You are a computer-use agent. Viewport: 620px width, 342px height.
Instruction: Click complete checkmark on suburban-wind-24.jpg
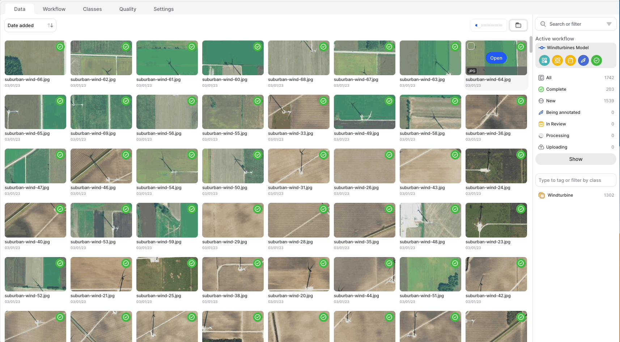tap(521, 155)
